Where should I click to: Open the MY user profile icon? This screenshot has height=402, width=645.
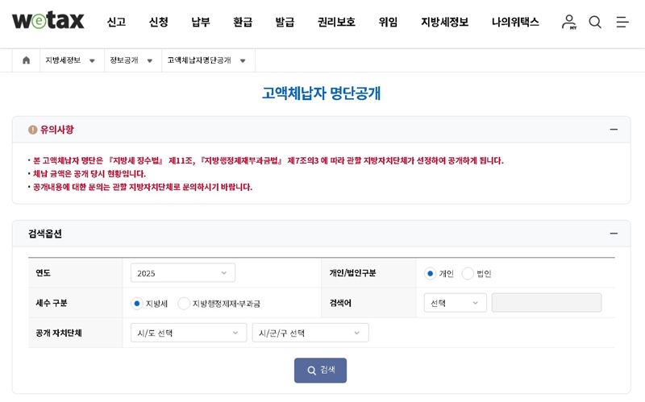pyautogui.click(x=569, y=22)
